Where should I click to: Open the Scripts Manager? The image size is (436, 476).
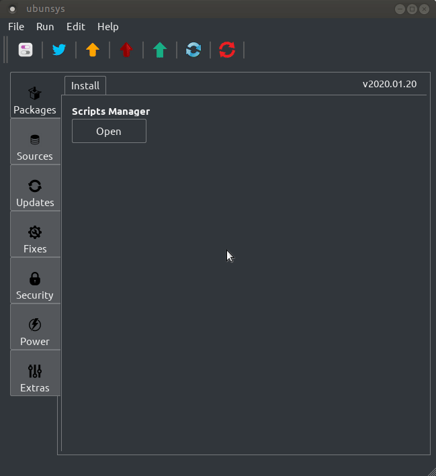(x=109, y=131)
